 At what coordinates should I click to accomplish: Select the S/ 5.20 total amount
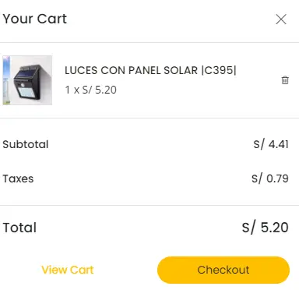[266, 228]
